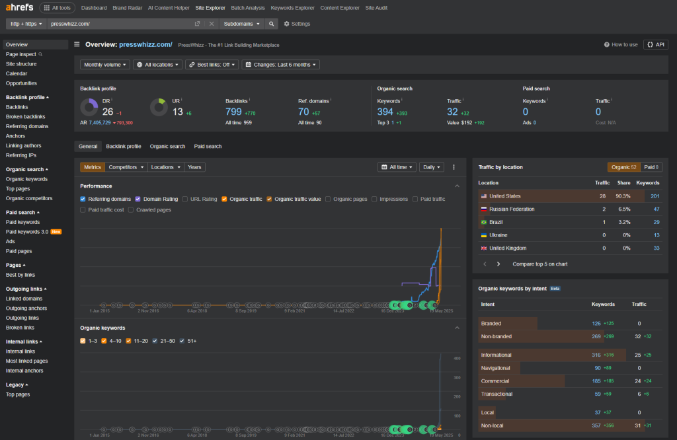
Task: Switch to Paid 0 traffic toggle
Action: point(651,167)
